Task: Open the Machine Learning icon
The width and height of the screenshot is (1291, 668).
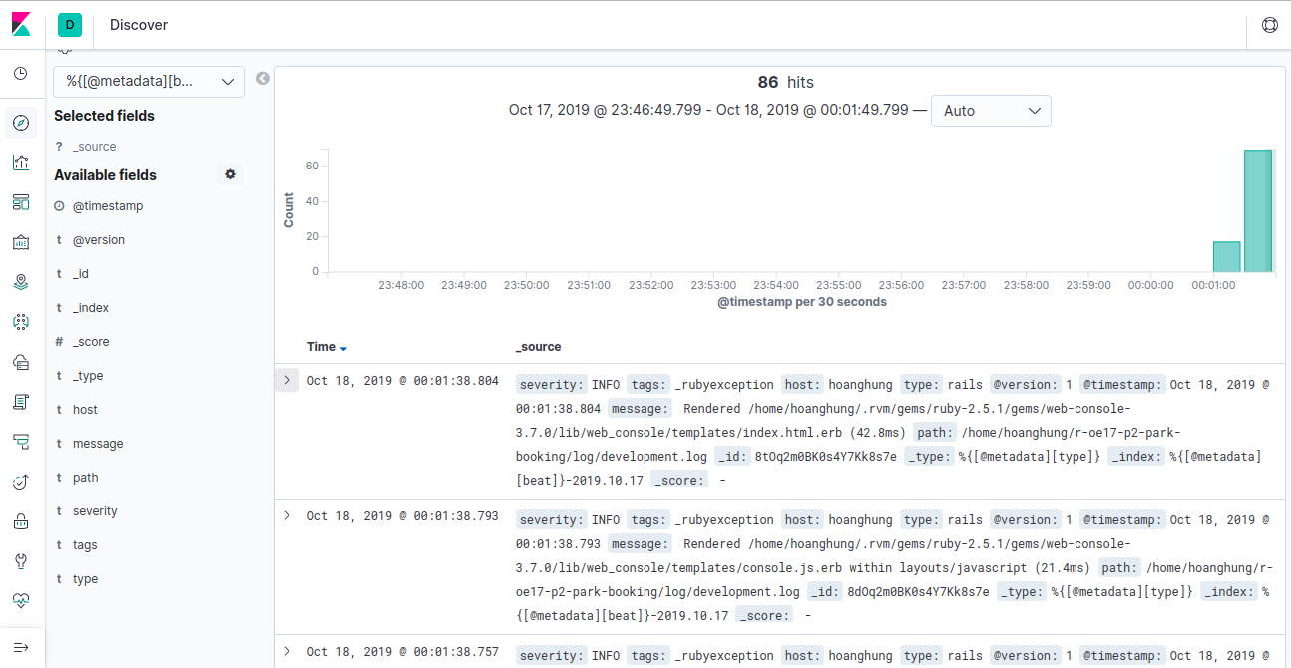Action: click(x=21, y=322)
